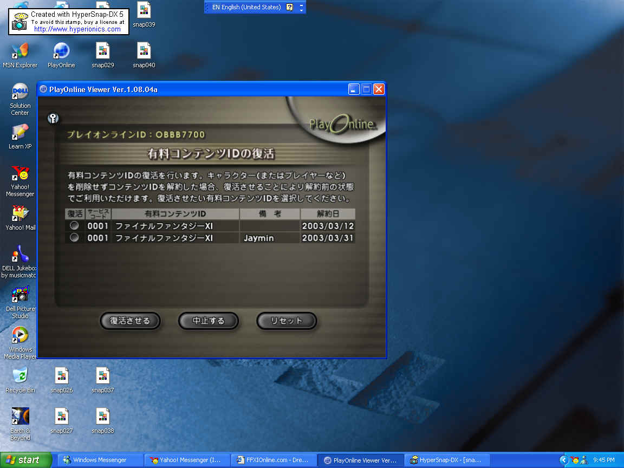Click the 2003/03/12 cancellation date cell
The image size is (624, 468).
[x=328, y=226]
